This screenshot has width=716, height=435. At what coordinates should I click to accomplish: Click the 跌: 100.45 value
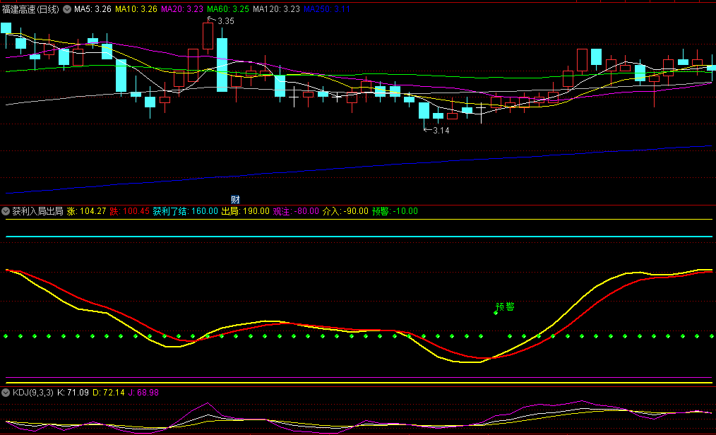point(130,211)
